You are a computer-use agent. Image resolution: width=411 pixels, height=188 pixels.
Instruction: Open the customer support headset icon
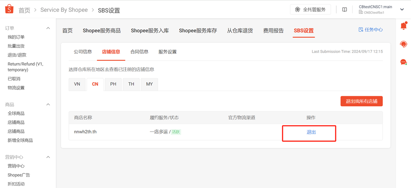pyautogui.click(x=403, y=44)
